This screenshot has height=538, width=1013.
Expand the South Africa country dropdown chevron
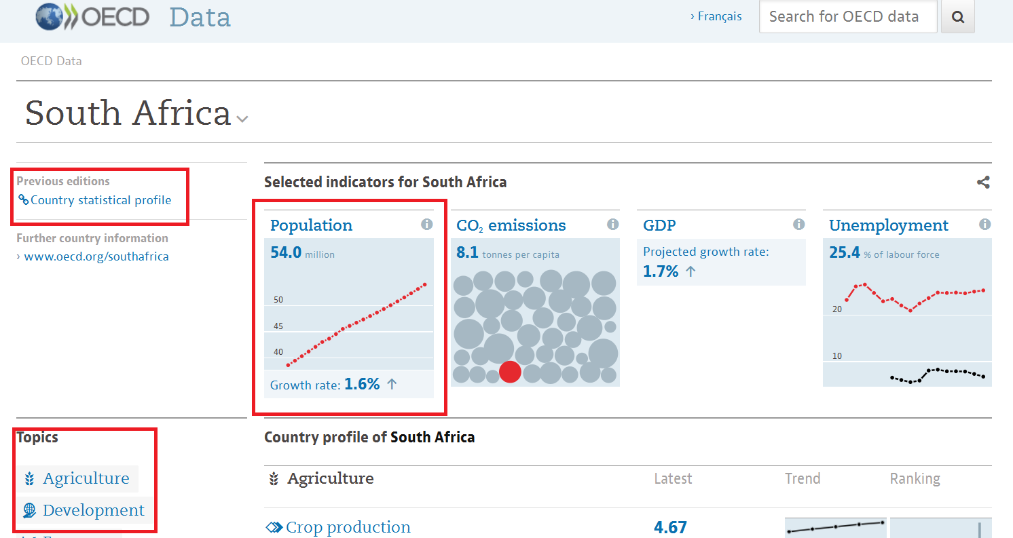pos(242,119)
